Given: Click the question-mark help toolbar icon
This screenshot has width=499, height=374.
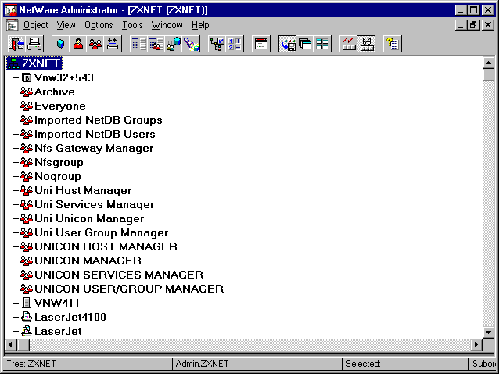Looking at the screenshot, I should [x=393, y=44].
